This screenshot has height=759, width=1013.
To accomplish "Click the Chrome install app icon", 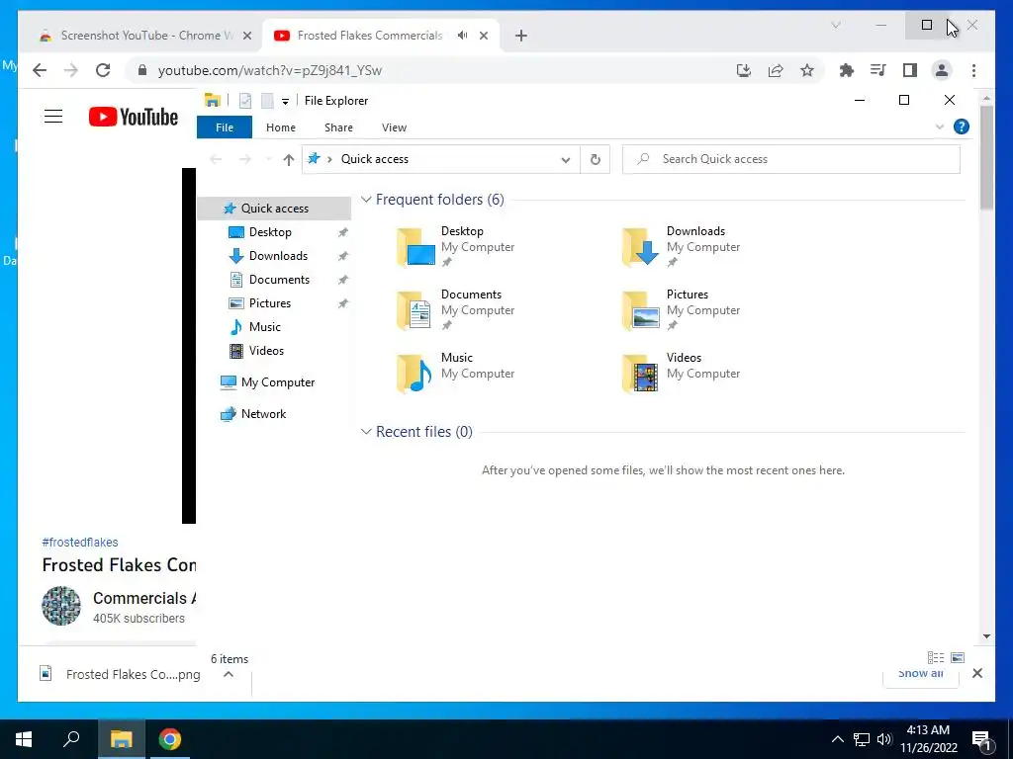I will pos(744,70).
